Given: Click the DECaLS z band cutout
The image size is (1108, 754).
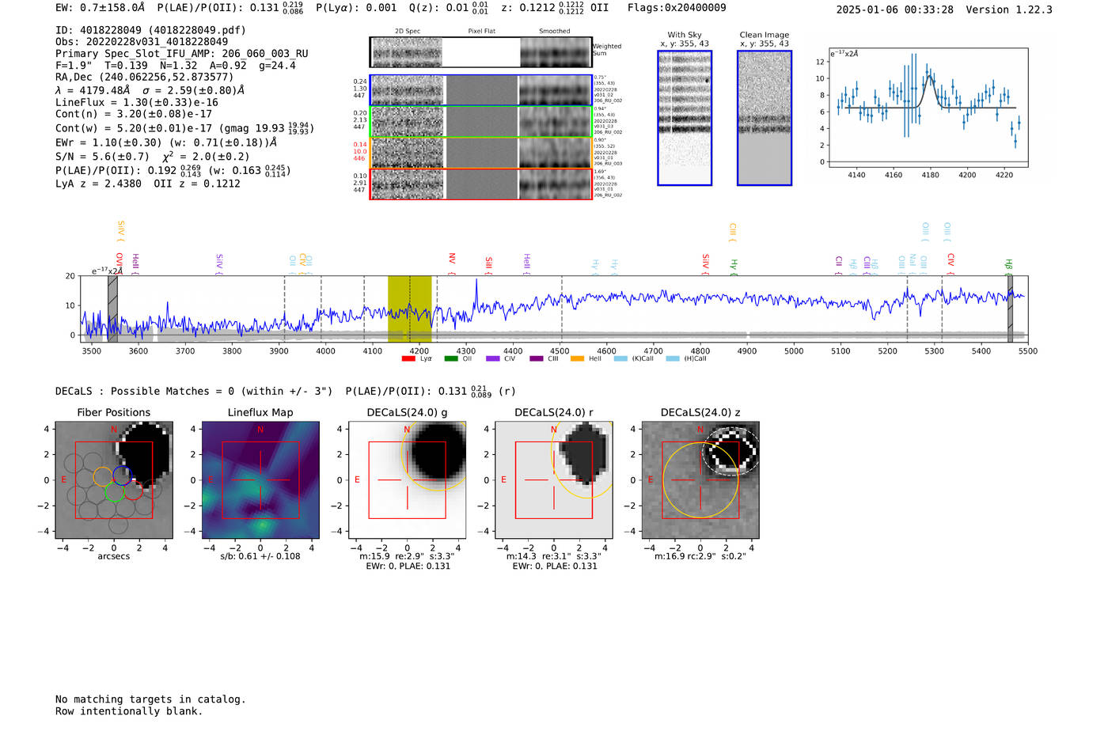Looking at the screenshot, I should pos(700,480).
